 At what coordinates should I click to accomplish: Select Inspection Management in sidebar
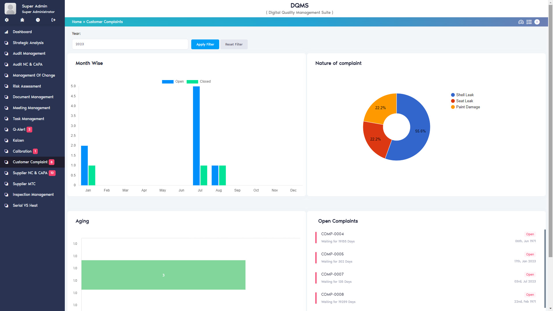pos(32,195)
